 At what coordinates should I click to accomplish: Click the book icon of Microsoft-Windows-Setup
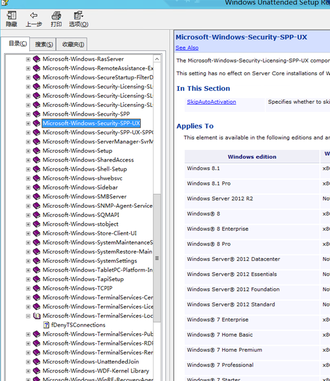pyautogui.click(x=36, y=150)
